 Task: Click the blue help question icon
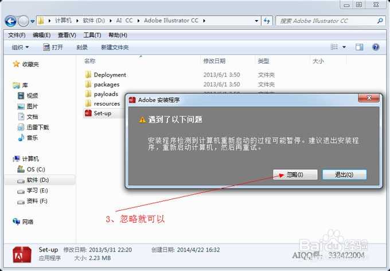coord(376,47)
